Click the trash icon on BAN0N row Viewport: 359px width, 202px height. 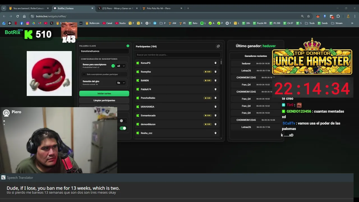click(x=215, y=81)
